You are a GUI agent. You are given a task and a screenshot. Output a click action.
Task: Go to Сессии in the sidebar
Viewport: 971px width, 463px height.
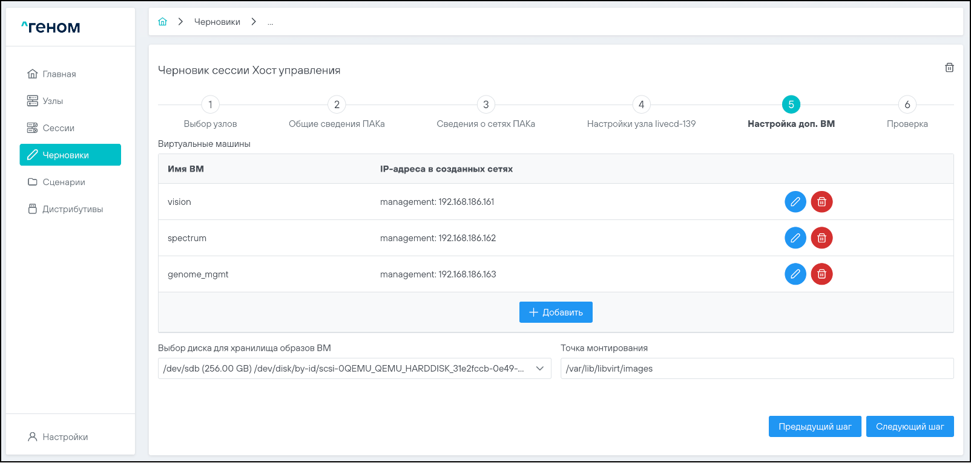[58, 128]
